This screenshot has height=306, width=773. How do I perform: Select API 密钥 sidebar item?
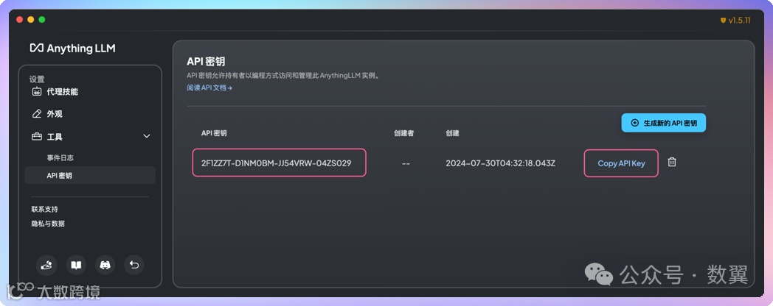click(x=90, y=175)
